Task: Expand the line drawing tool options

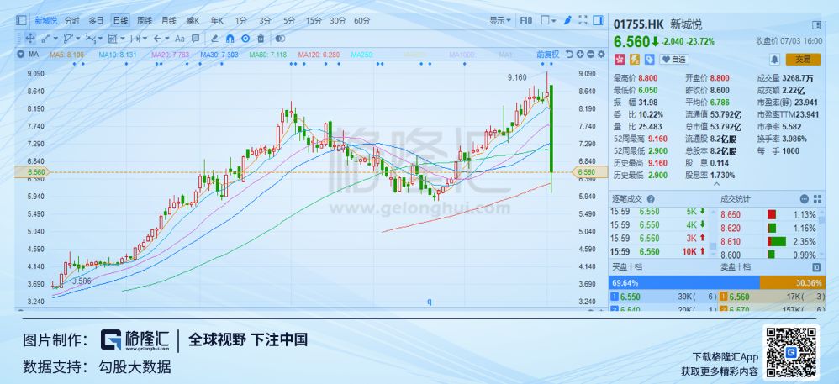Action: pos(56,39)
